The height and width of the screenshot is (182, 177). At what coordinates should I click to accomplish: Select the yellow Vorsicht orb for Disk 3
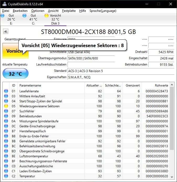pos(46,16)
